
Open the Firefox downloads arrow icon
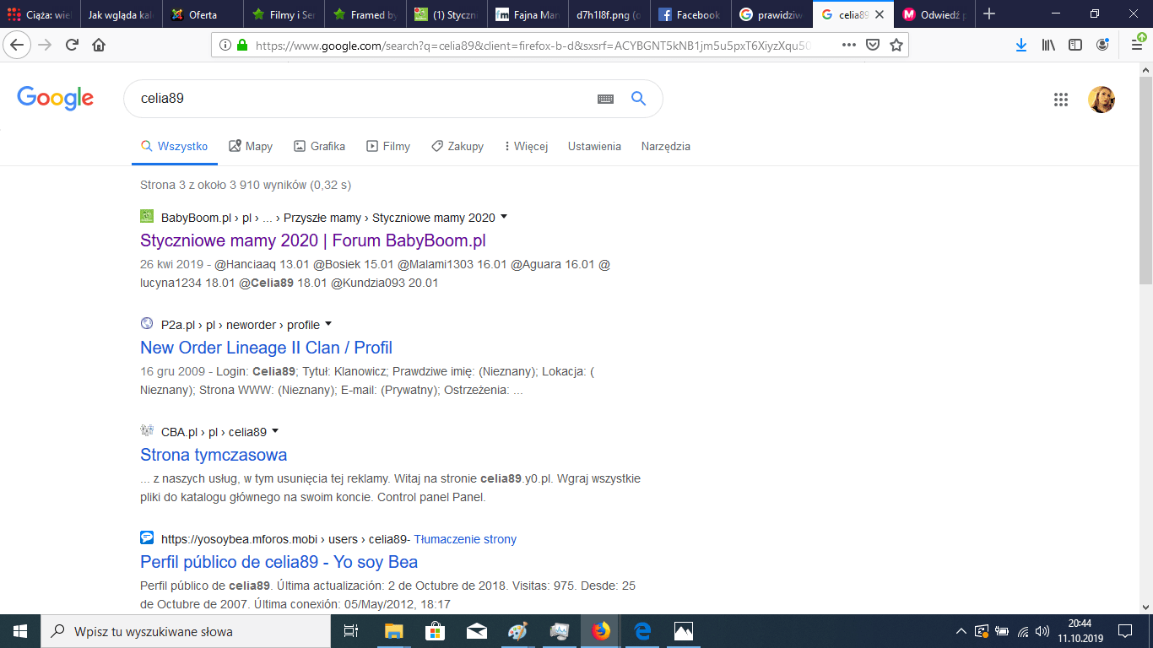tap(1021, 45)
